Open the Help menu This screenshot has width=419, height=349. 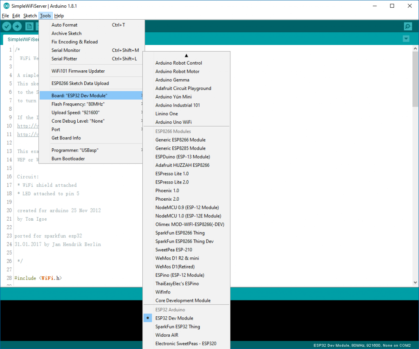coord(59,16)
